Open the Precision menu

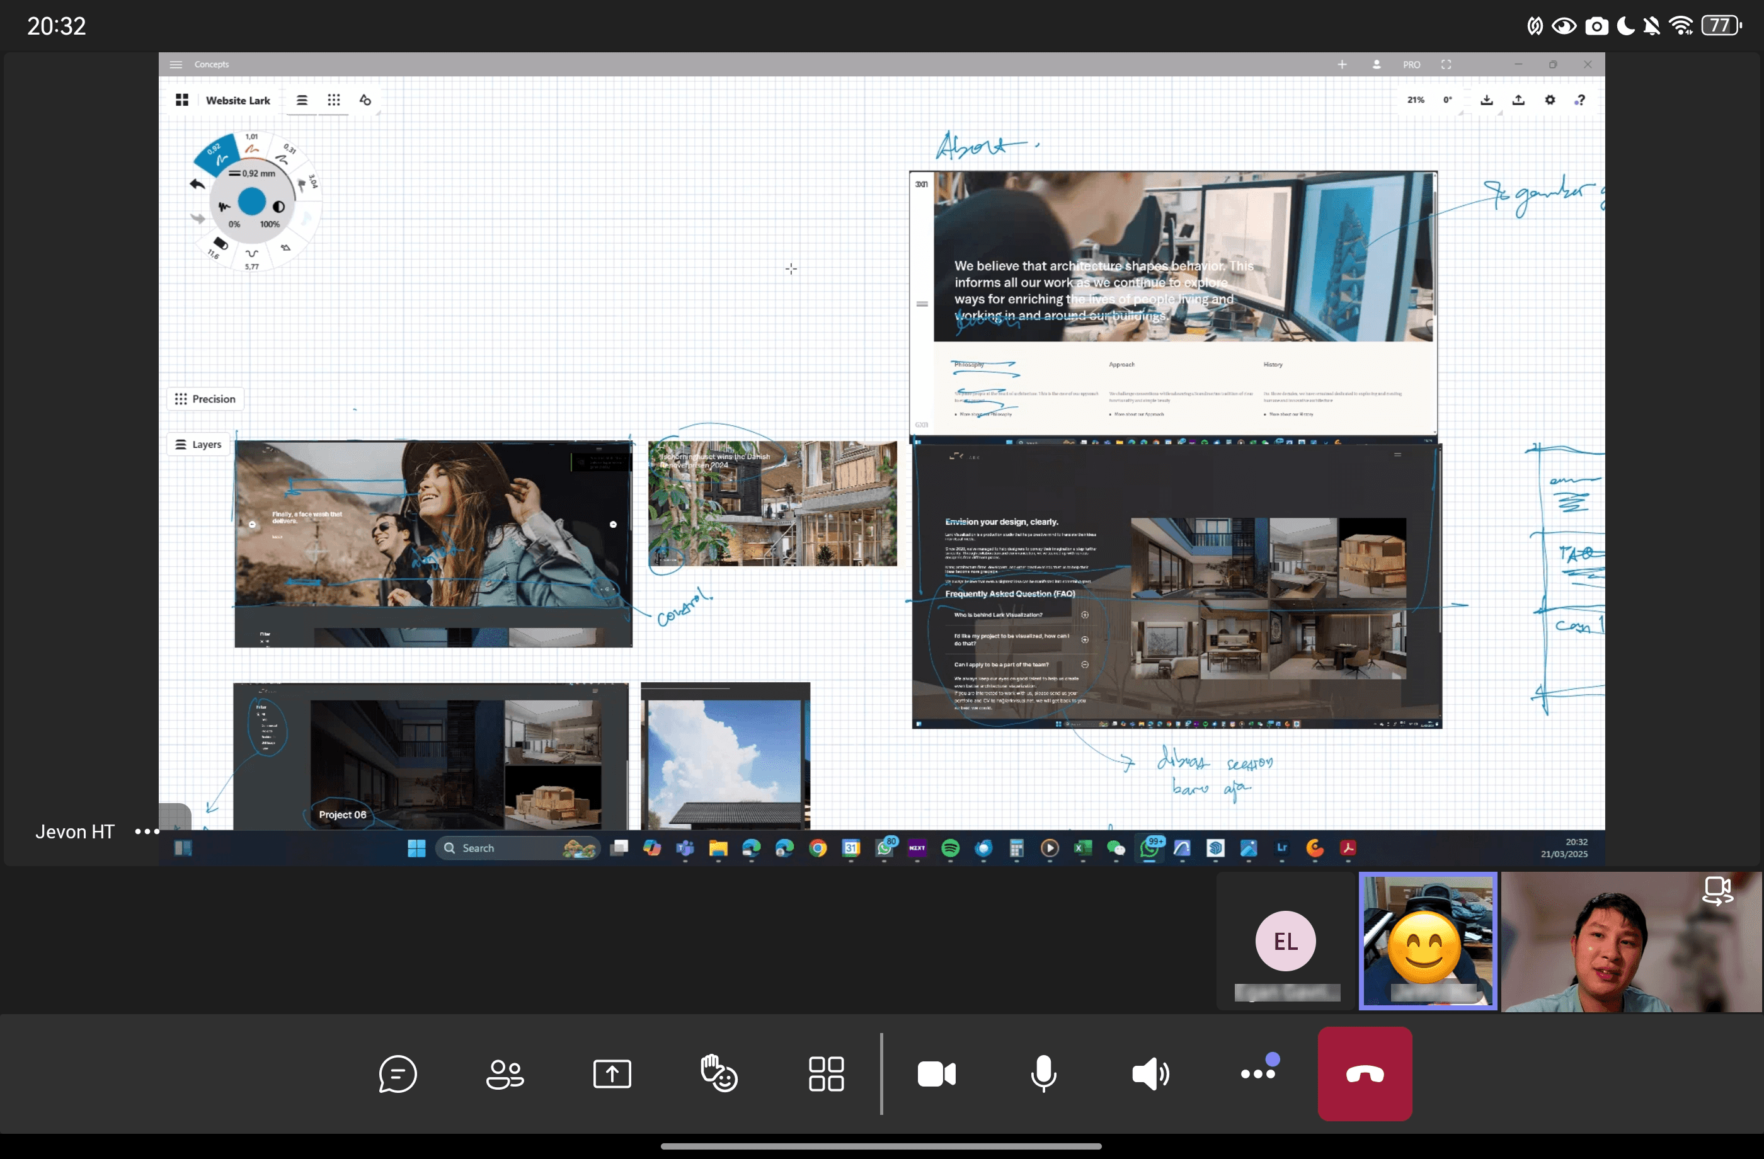coord(205,399)
